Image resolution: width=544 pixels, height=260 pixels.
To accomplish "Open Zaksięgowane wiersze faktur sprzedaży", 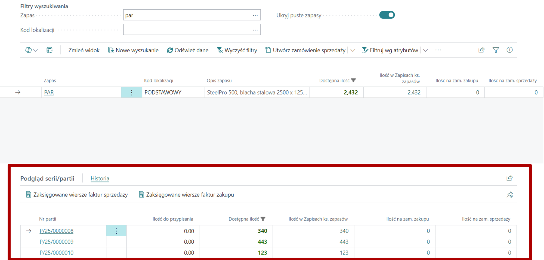I will point(77,195).
